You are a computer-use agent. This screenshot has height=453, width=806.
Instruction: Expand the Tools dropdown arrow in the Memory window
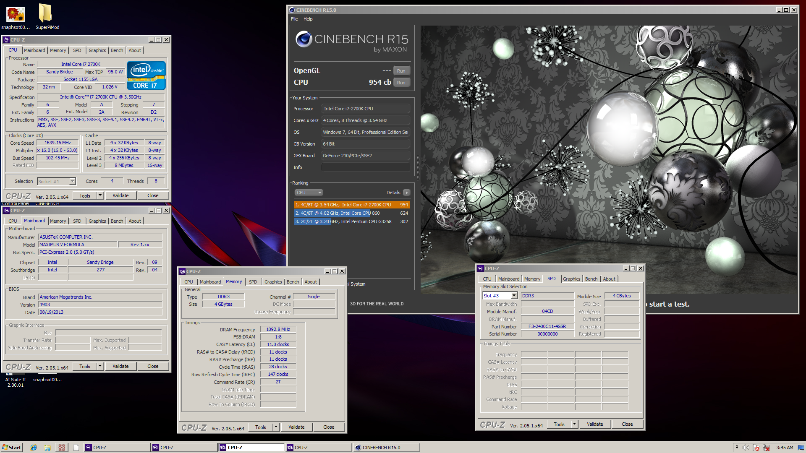click(x=276, y=427)
